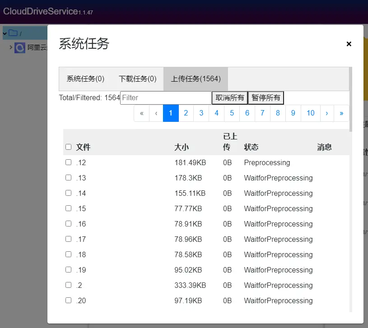
Task: Click size value 78.58KB
Action: (x=188, y=254)
